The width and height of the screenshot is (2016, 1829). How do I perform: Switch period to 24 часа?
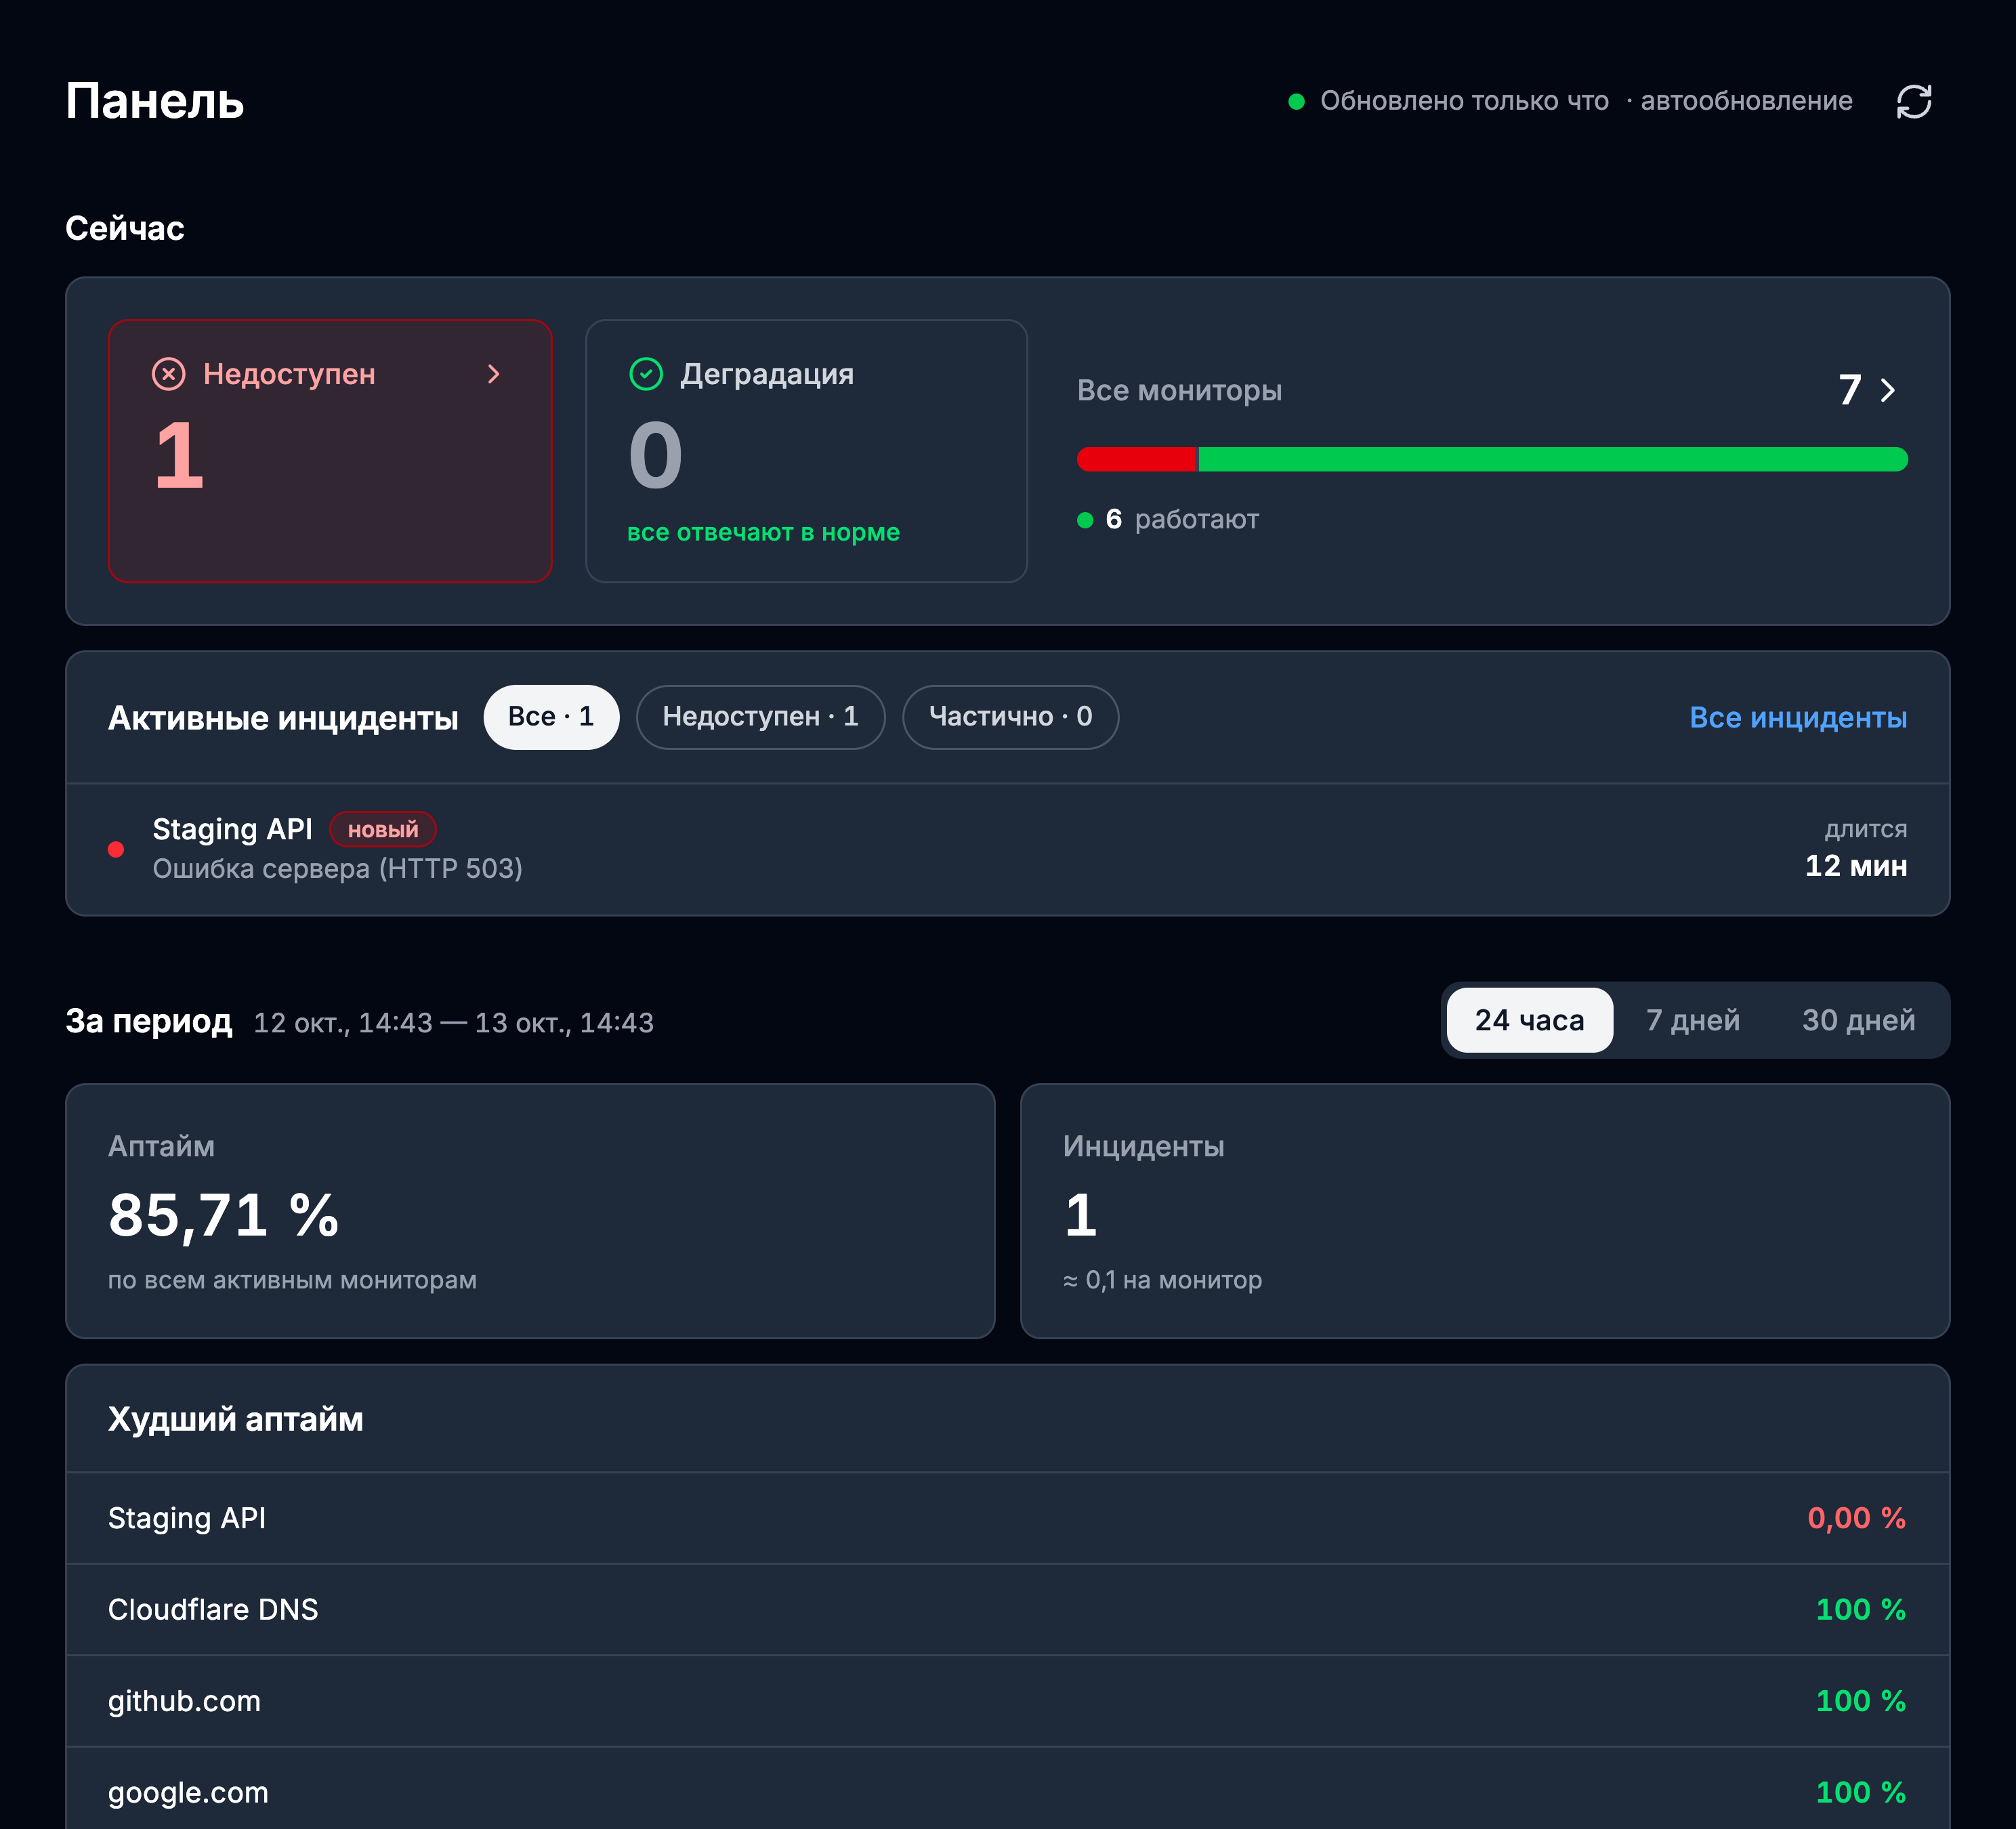point(1529,1020)
